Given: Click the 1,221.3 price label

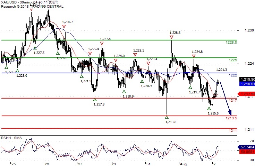Looking at the screenshot, I should click(x=221, y=70).
